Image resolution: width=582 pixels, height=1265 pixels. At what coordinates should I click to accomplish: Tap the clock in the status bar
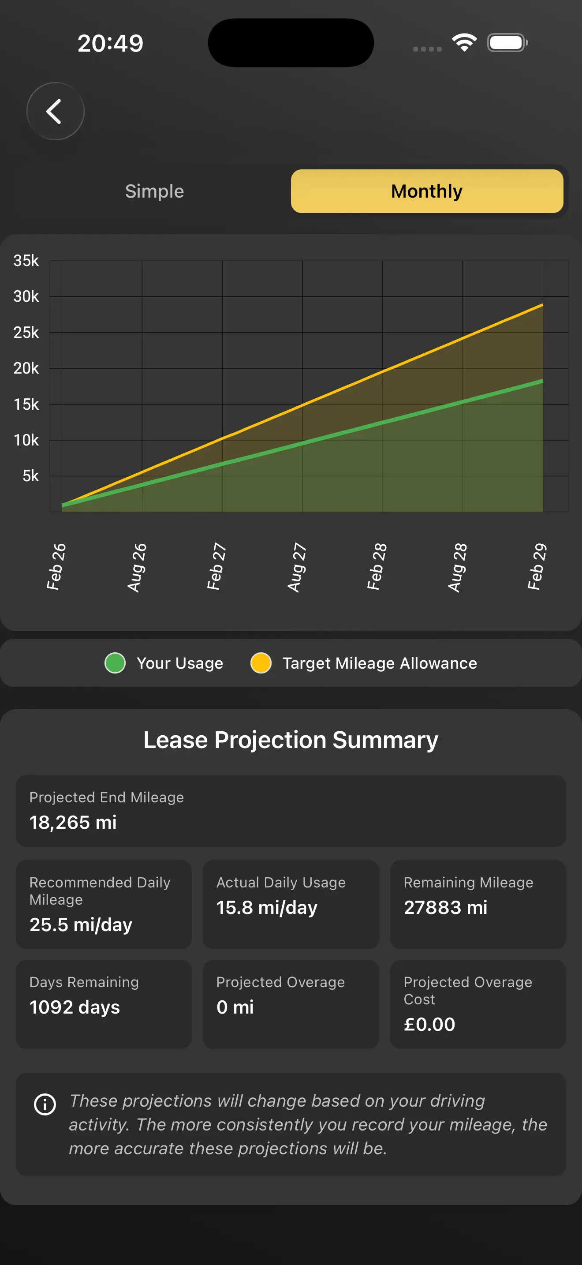(110, 43)
